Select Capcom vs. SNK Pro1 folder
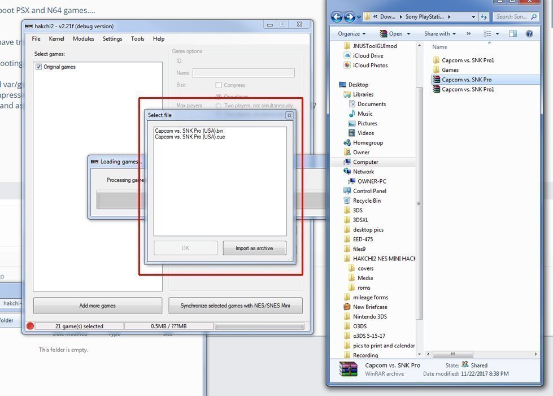The height and width of the screenshot is (396, 553). [468, 60]
